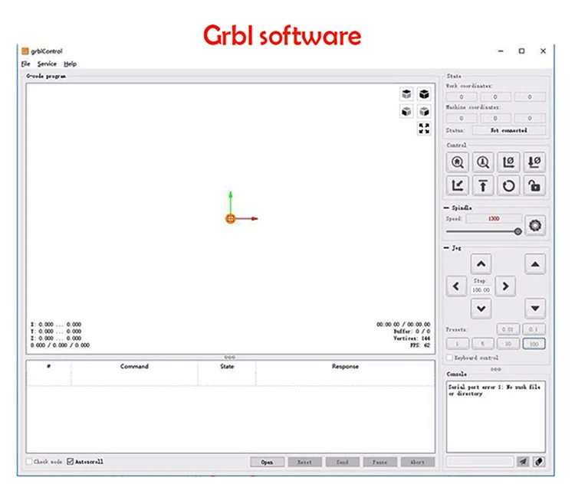Screen dimensions: 575x500
Task: Select the 5 jog preset
Action: (482, 344)
